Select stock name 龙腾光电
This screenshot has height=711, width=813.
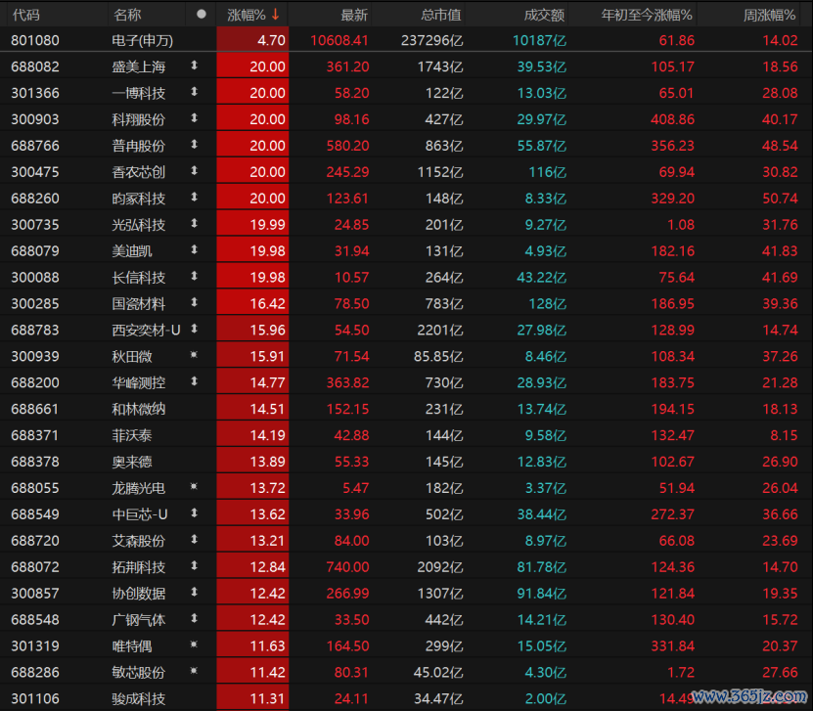click(x=139, y=488)
